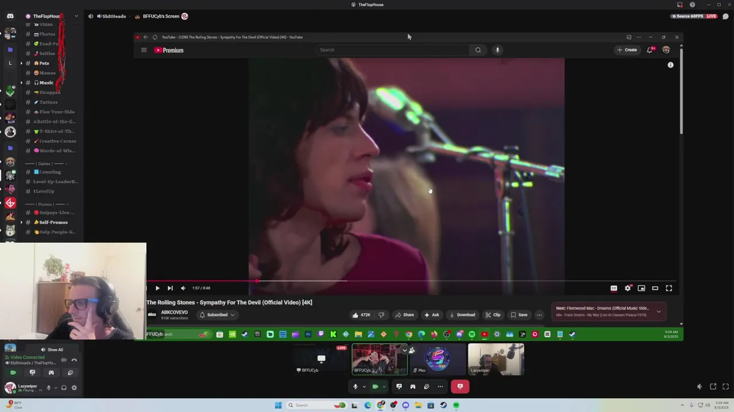This screenshot has width=734, height=412.
Task: Open the 1LevelUp channel
Action: (x=44, y=191)
